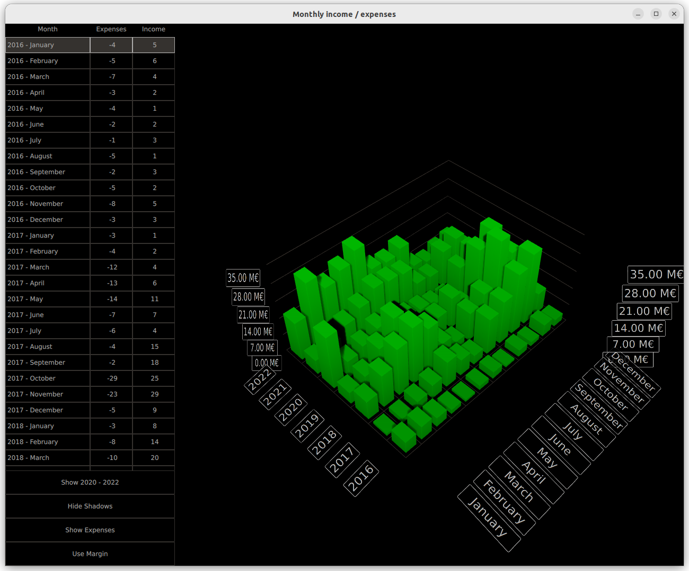Select the 2017 - July month cell
The width and height of the screenshot is (689, 571).
48,331
